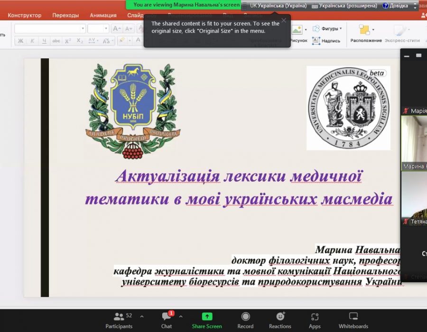Insert a text box with Надпись
427x332 pixels.
click(327, 41)
